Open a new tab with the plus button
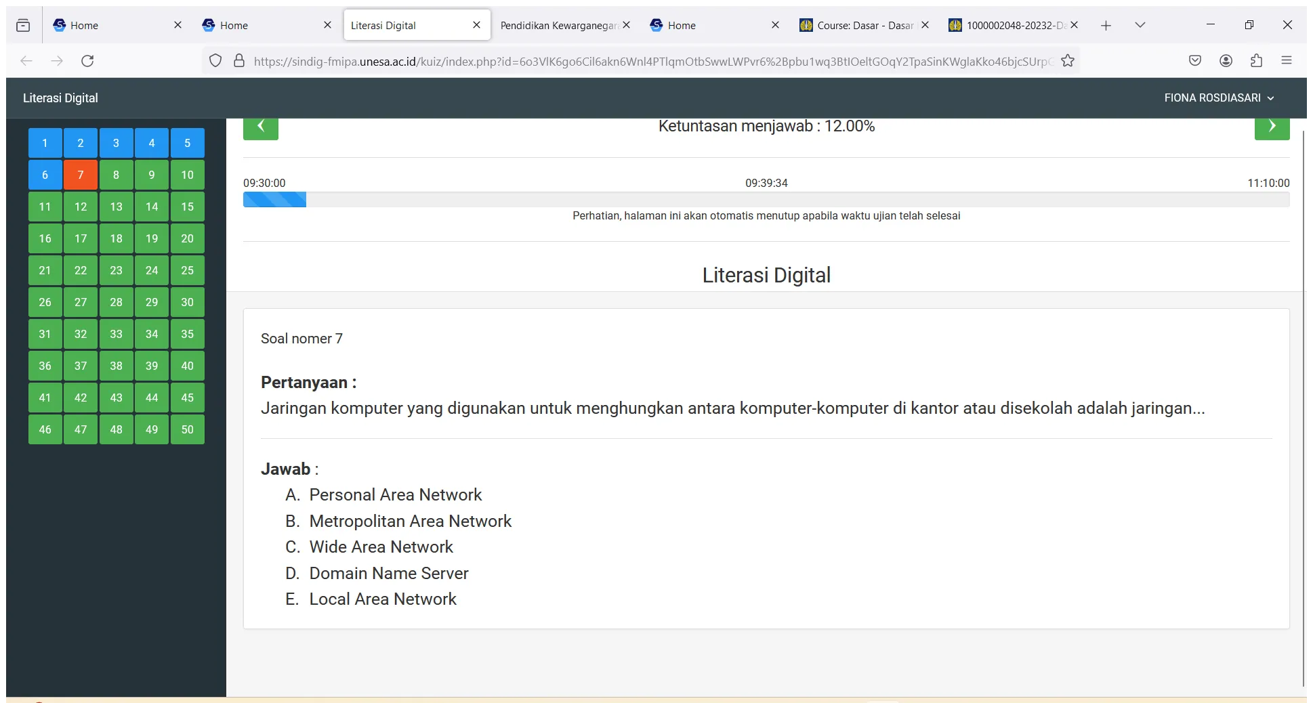This screenshot has width=1313, height=703. [x=1106, y=25]
